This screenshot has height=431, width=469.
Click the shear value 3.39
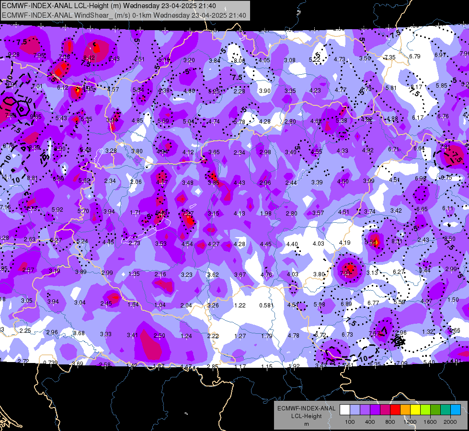pyautogui.click(x=317, y=182)
